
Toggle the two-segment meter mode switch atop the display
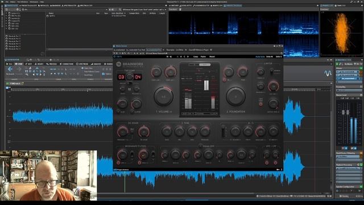[200, 64]
